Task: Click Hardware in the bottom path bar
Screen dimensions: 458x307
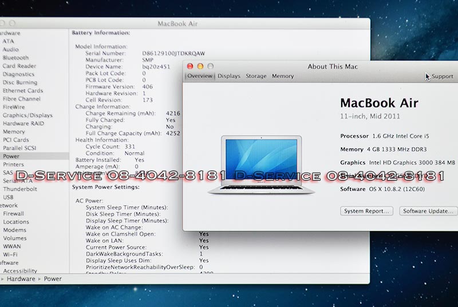Action: [21, 279]
